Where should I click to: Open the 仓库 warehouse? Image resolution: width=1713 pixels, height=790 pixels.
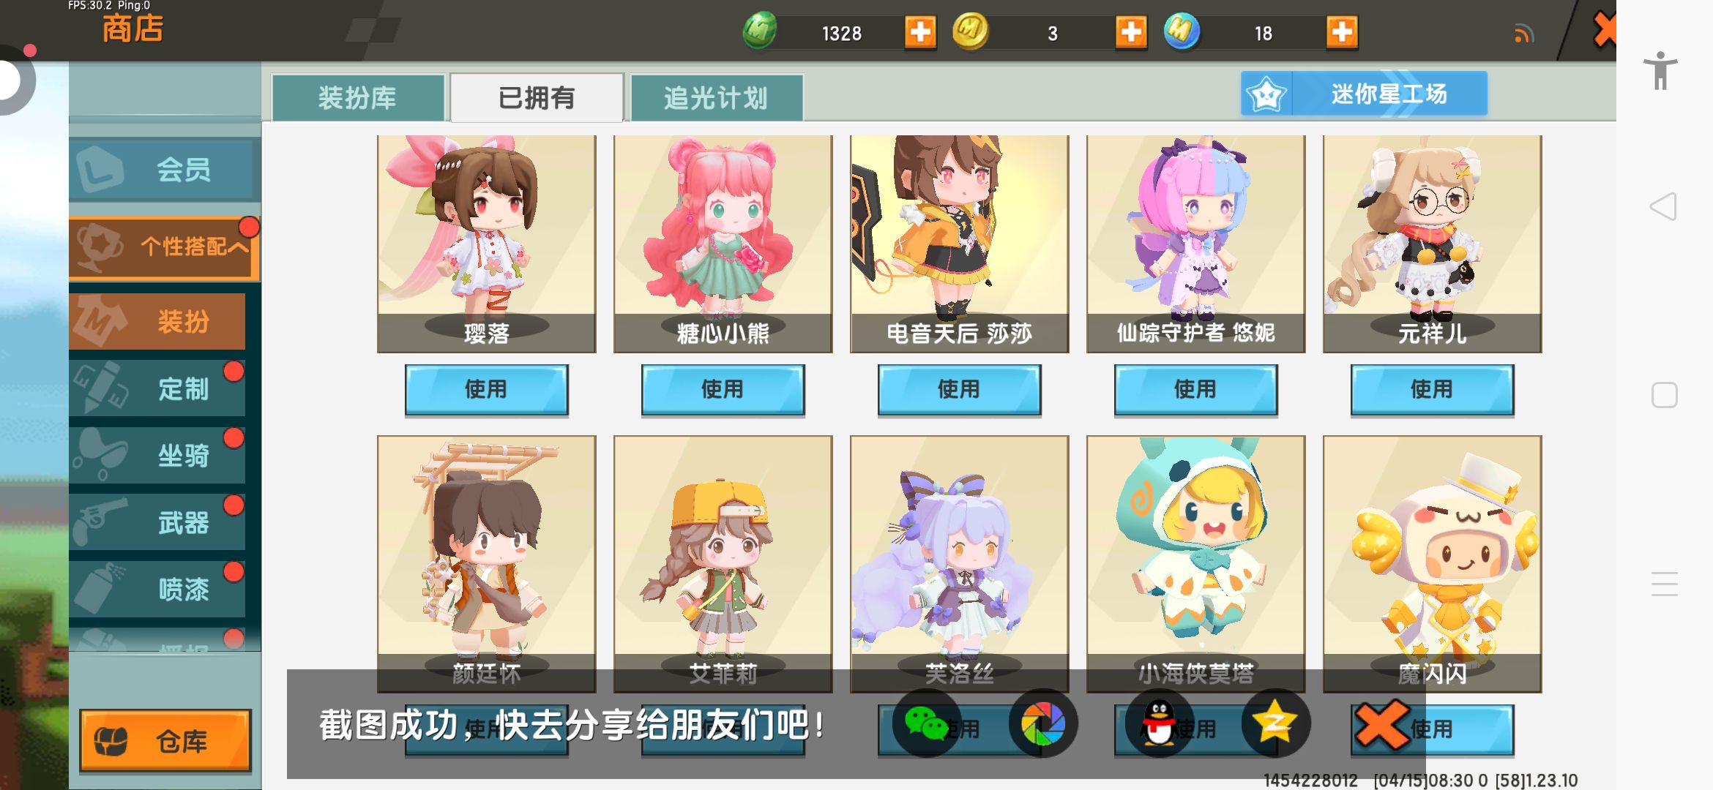tap(165, 741)
